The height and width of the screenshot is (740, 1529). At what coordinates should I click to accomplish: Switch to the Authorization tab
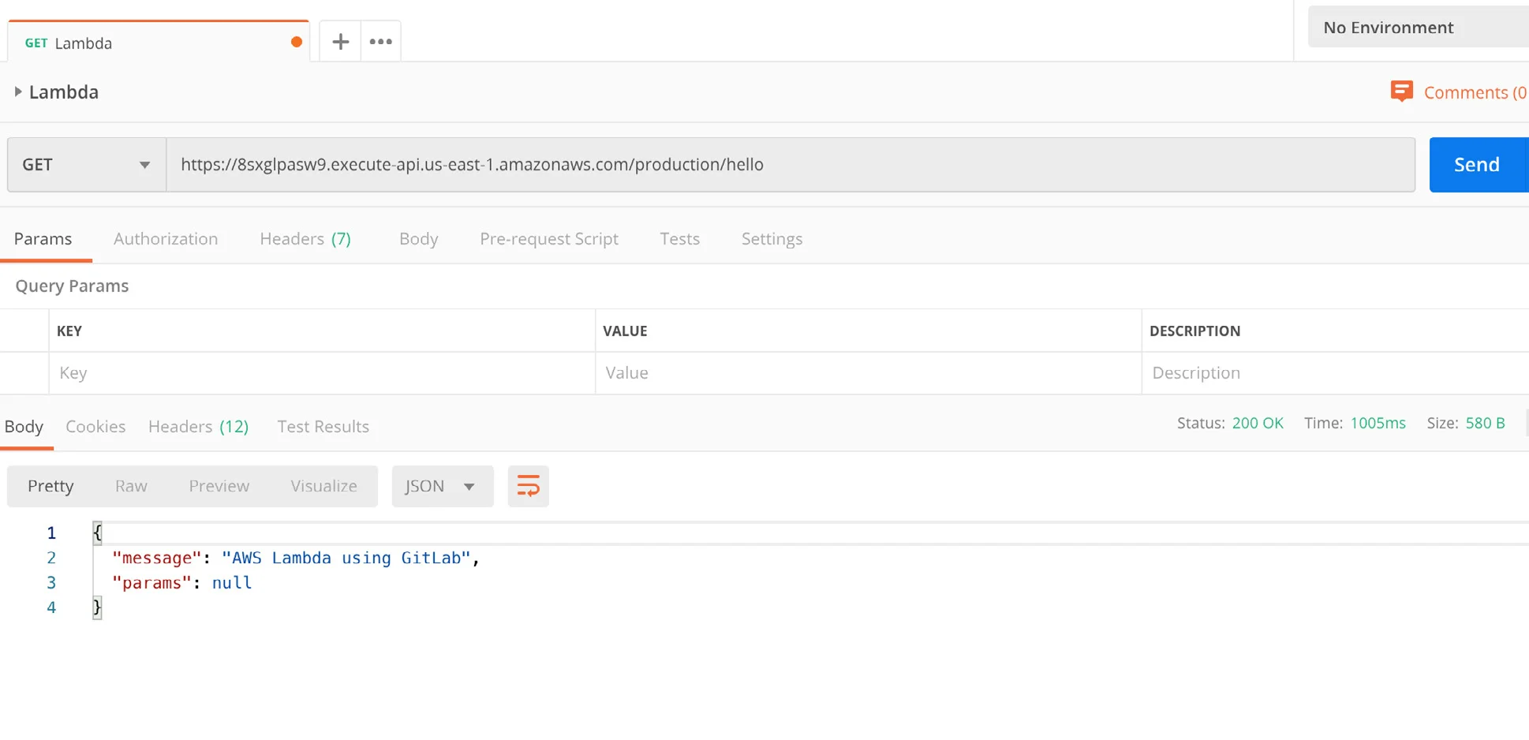pos(166,239)
